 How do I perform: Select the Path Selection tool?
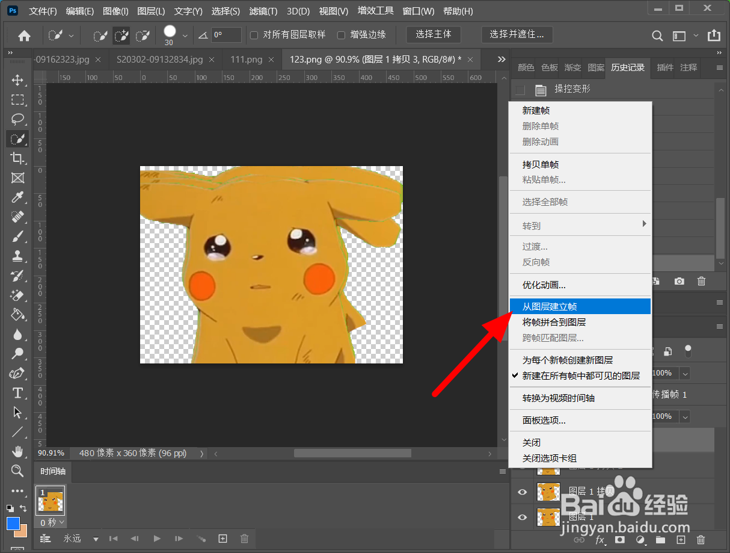17,412
